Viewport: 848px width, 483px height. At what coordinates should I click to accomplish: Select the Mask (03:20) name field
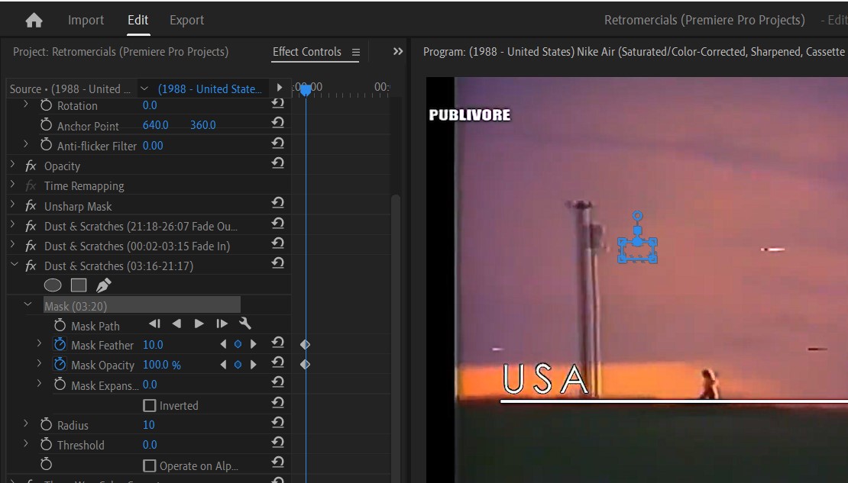point(141,306)
